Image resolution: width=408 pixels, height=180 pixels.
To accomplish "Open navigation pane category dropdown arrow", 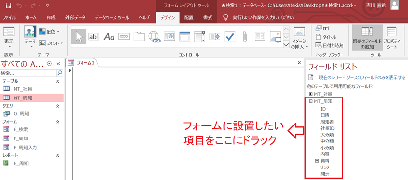I will coord(49,63).
